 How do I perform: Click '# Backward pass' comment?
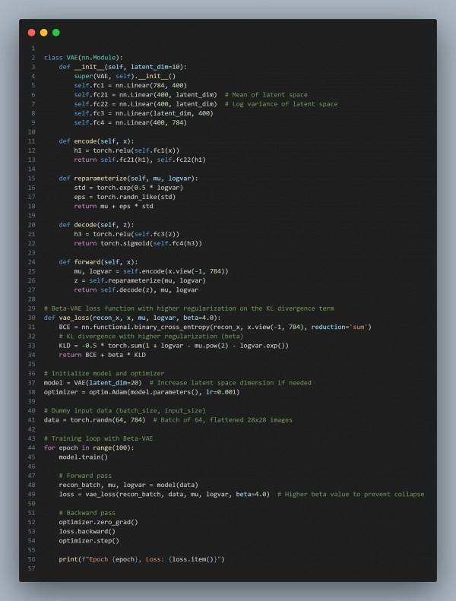[x=87, y=513]
